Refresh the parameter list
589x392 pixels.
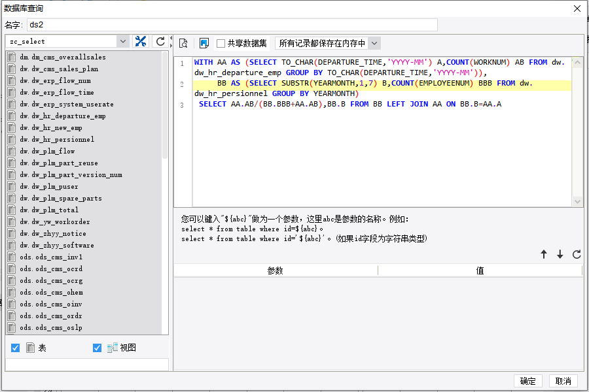(x=577, y=254)
